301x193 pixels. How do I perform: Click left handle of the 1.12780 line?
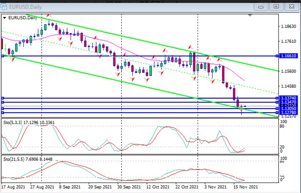2,113
